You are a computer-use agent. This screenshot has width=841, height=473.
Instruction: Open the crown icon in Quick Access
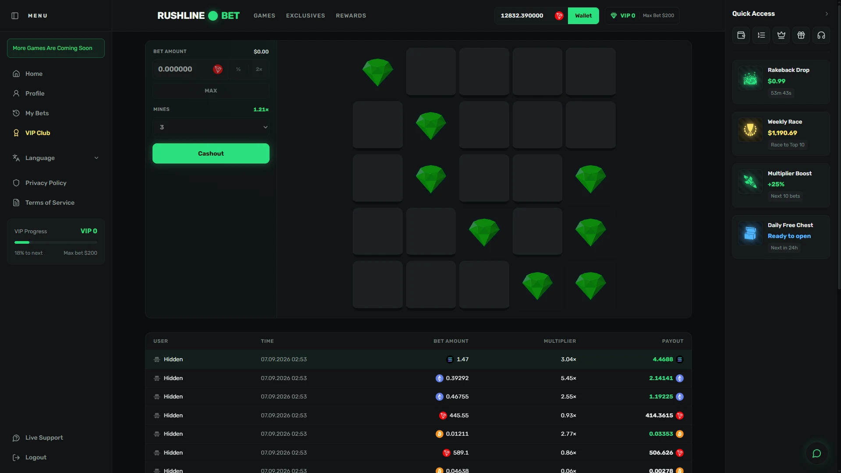pos(781,35)
